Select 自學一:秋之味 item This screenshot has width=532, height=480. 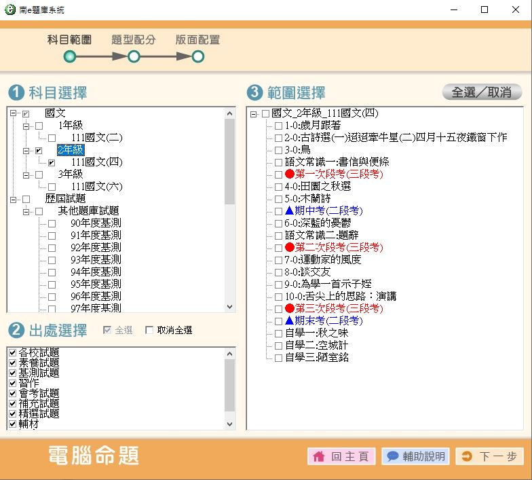[x=316, y=333]
